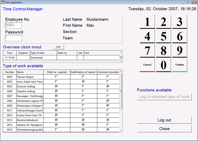
Task: Tap keypad digit 0
Action: [x=163, y=65]
